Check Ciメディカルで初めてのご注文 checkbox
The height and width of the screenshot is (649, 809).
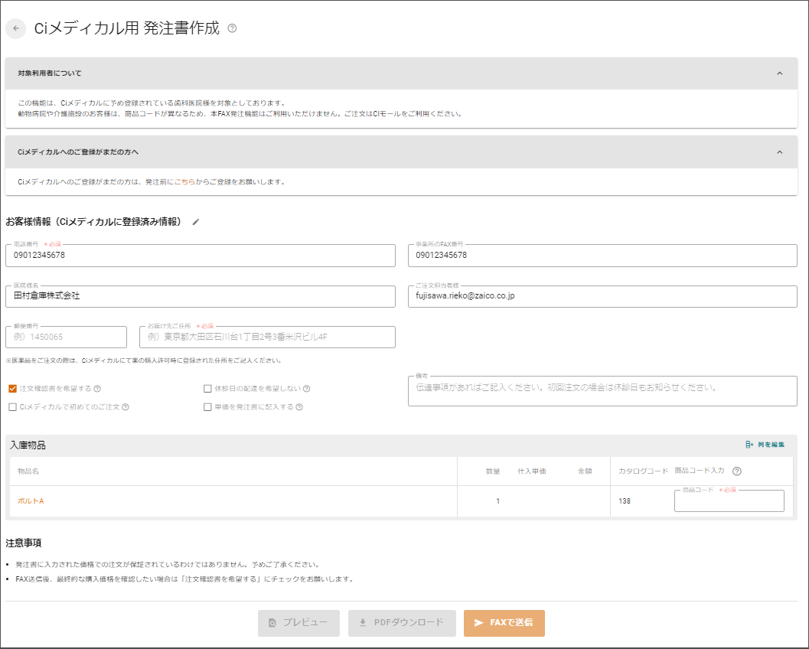[x=13, y=407]
